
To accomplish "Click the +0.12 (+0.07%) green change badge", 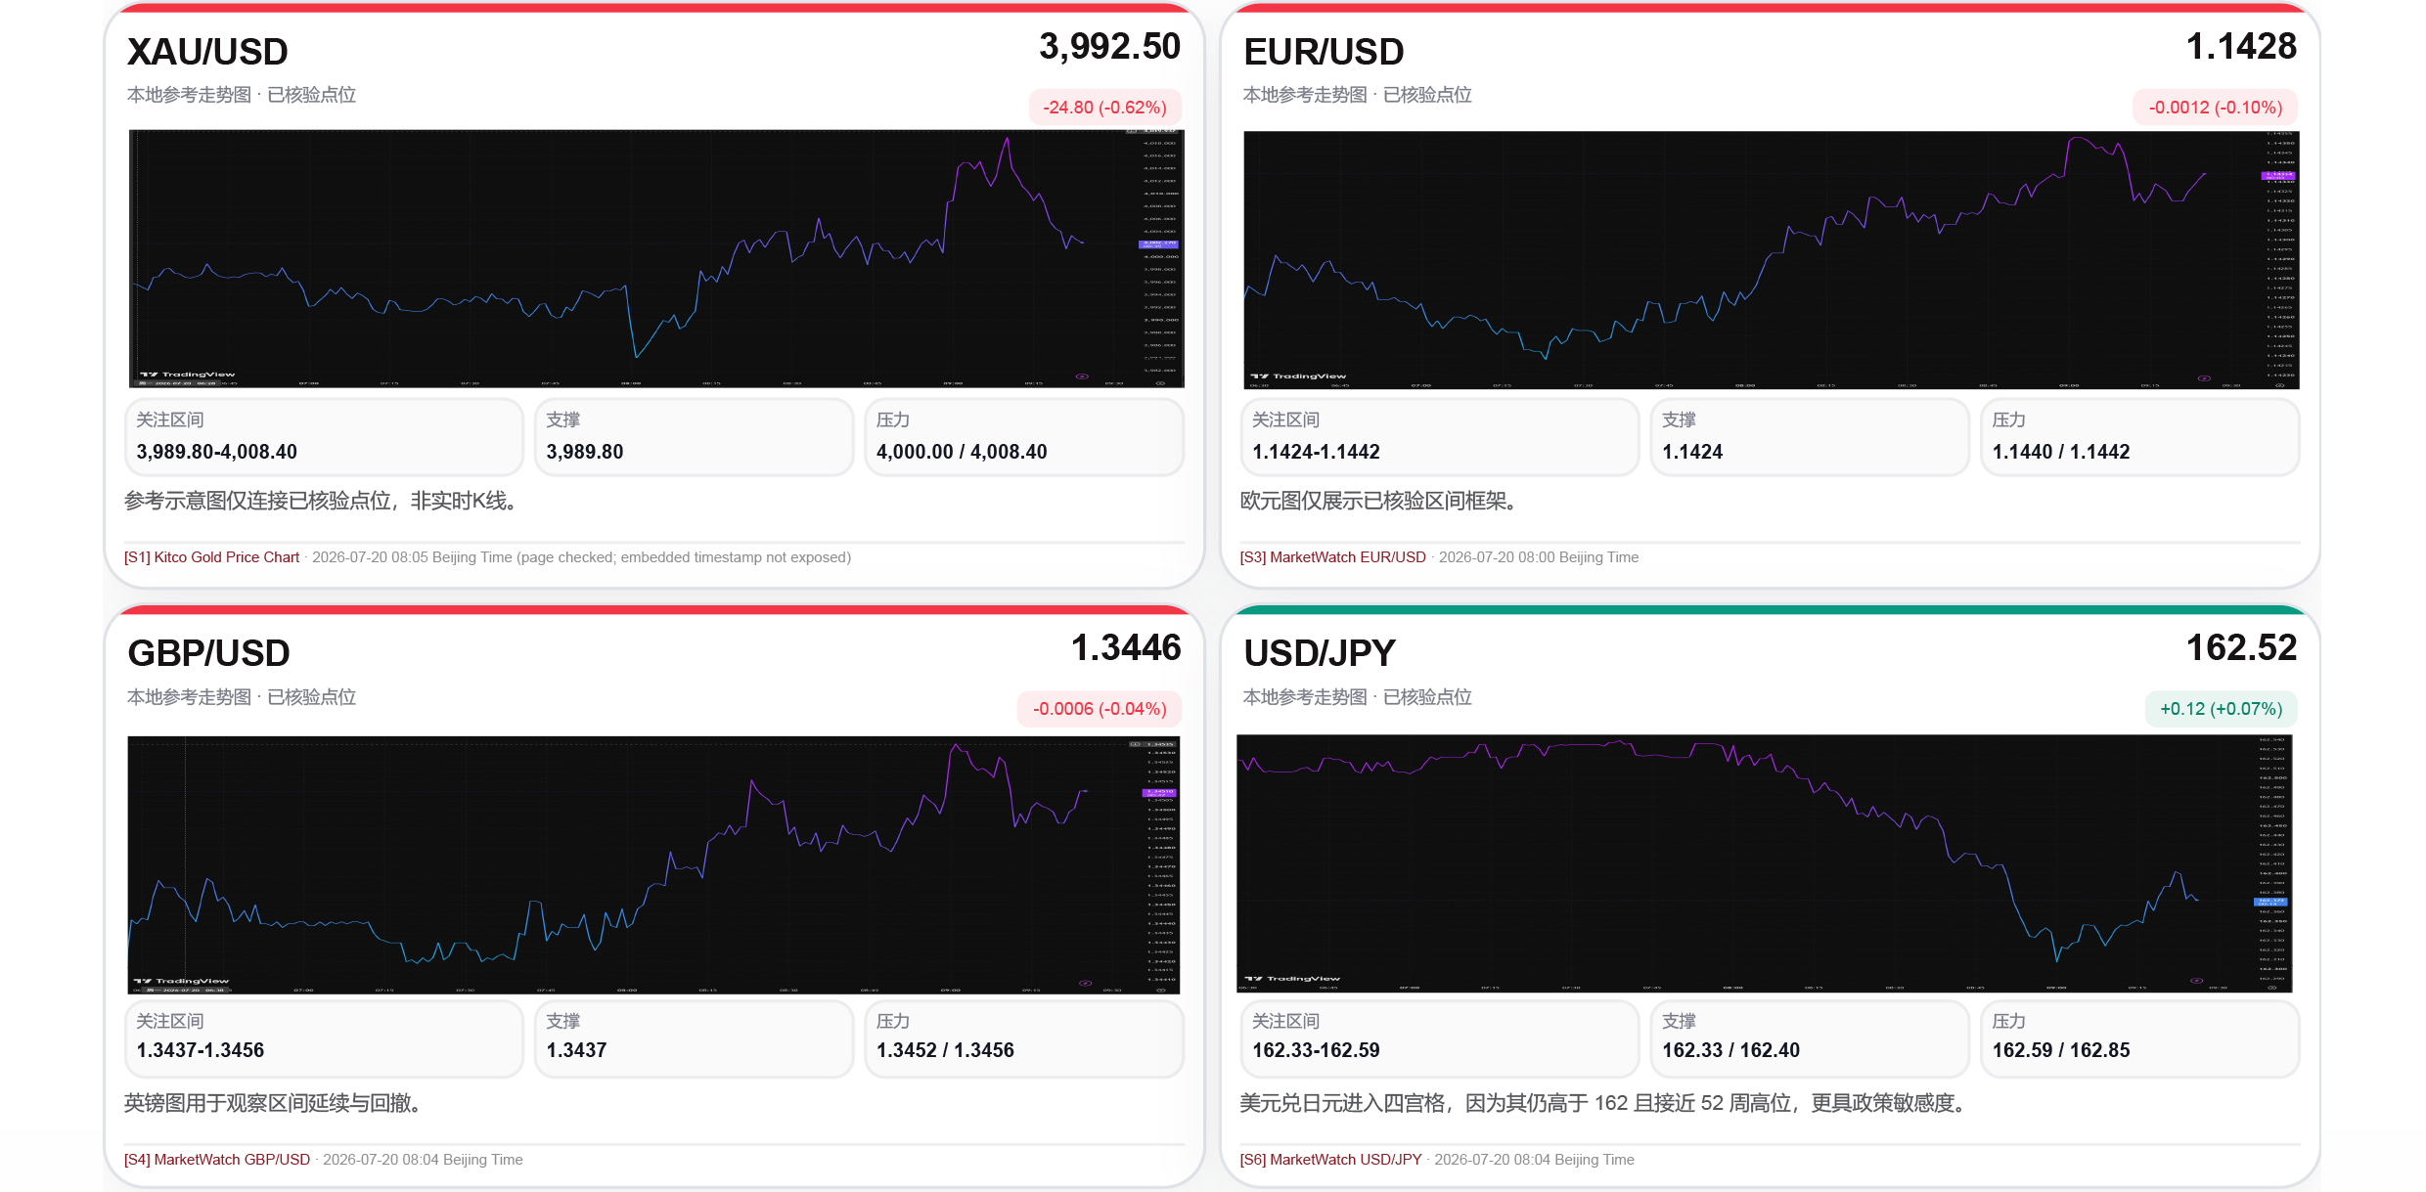I will click(2221, 709).
